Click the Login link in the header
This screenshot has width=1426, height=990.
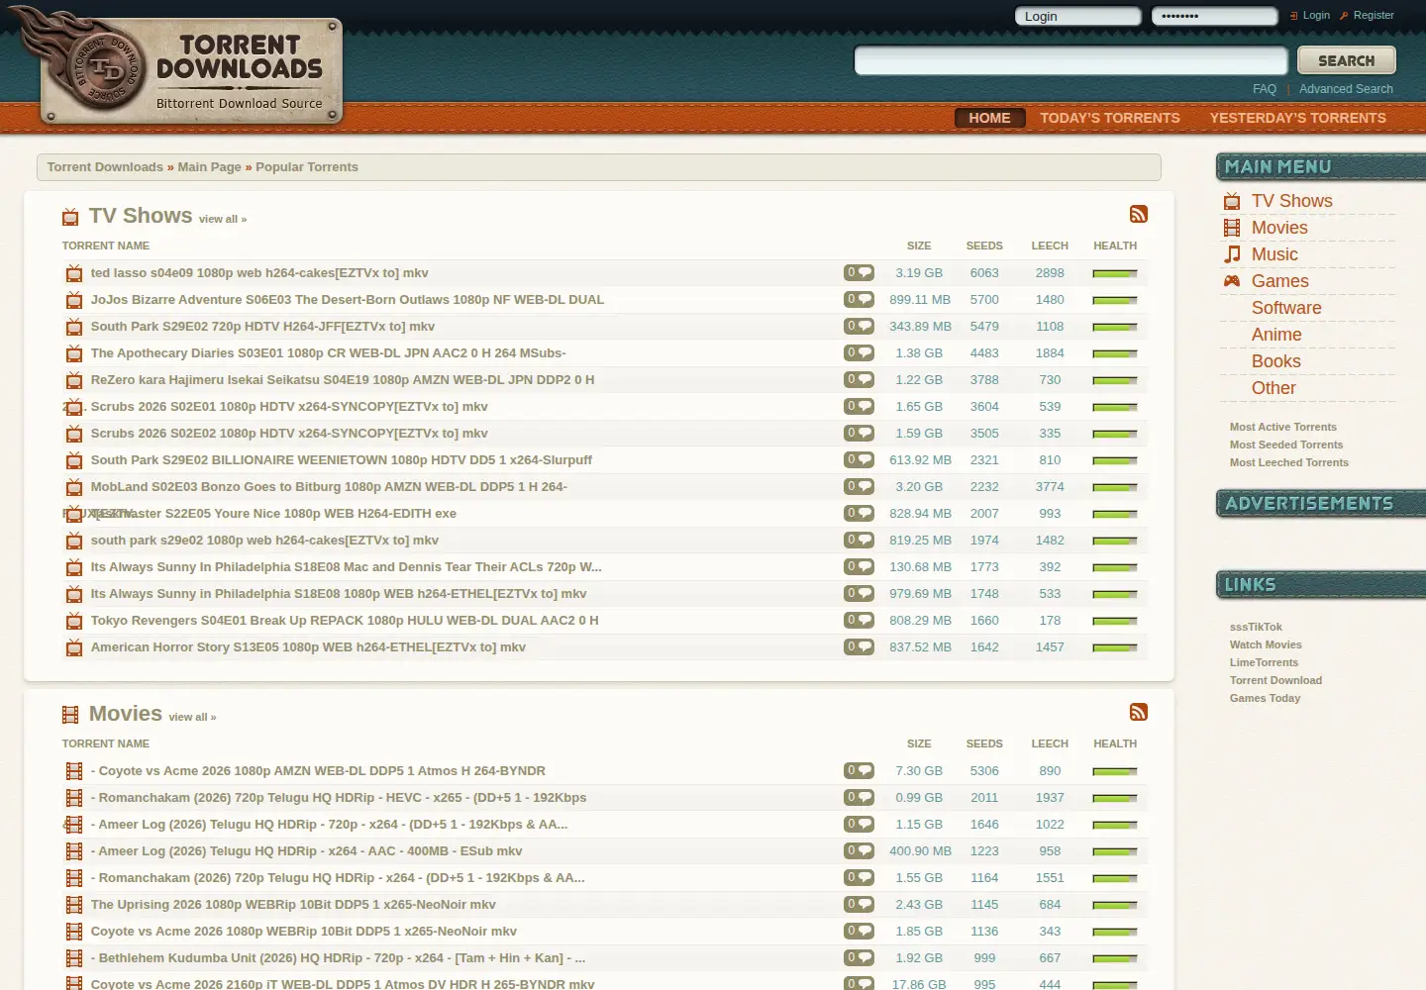[1316, 15]
